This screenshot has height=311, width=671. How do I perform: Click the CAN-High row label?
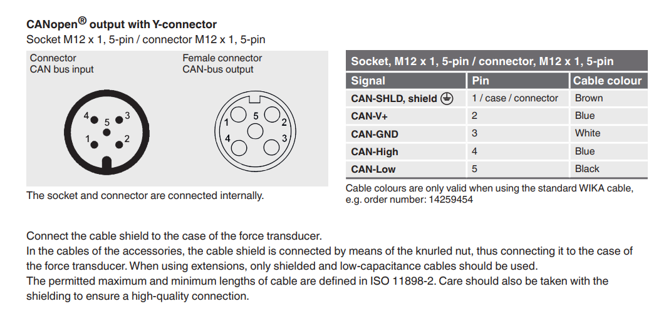pyautogui.click(x=375, y=151)
